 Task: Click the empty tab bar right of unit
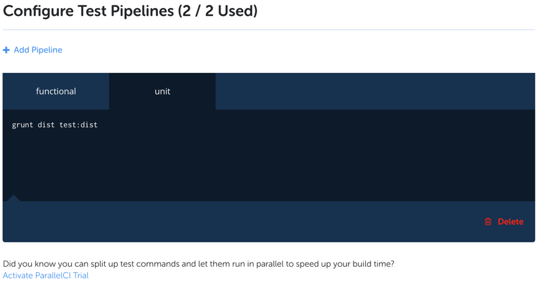pyautogui.click(x=375, y=91)
